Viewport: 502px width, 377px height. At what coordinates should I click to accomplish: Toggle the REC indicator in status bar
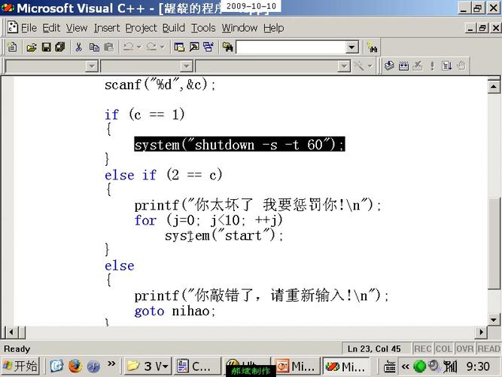click(422, 349)
